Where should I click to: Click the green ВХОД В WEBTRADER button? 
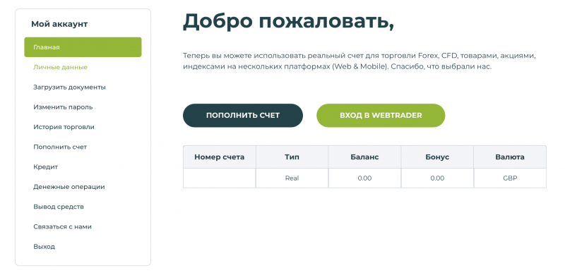[381, 116]
